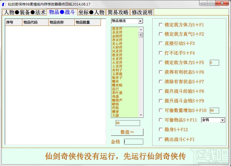Enable 提升战斗金钱S+F9 checkbox
The width and height of the screenshot is (231, 166).
pos(161,101)
